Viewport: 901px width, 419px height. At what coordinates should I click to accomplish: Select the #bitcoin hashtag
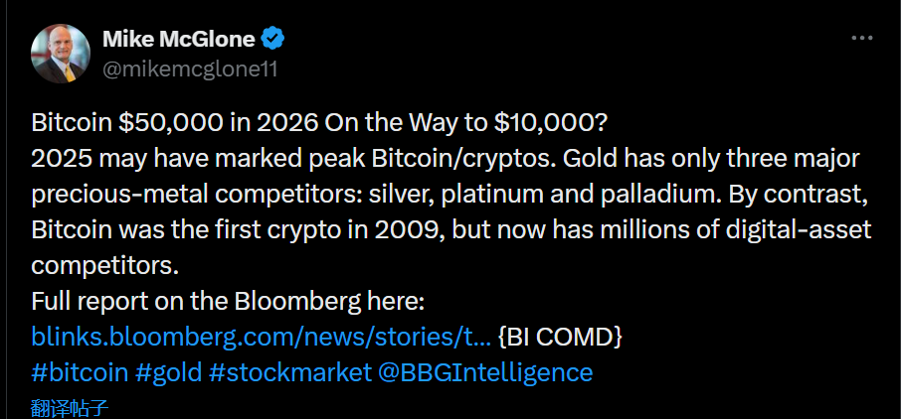(x=80, y=372)
